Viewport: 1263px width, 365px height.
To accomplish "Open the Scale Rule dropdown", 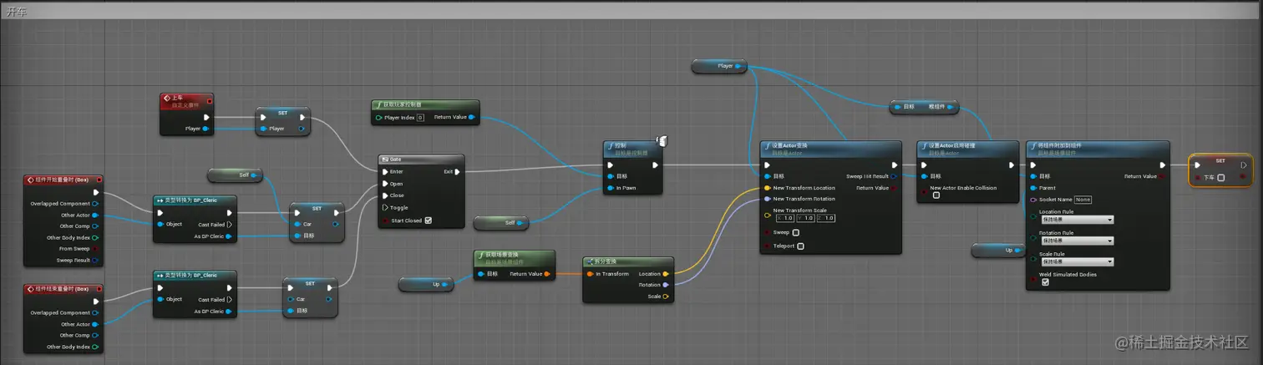I will pyautogui.click(x=1077, y=261).
